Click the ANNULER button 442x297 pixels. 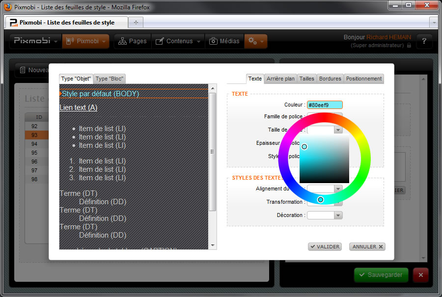tap(367, 246)
